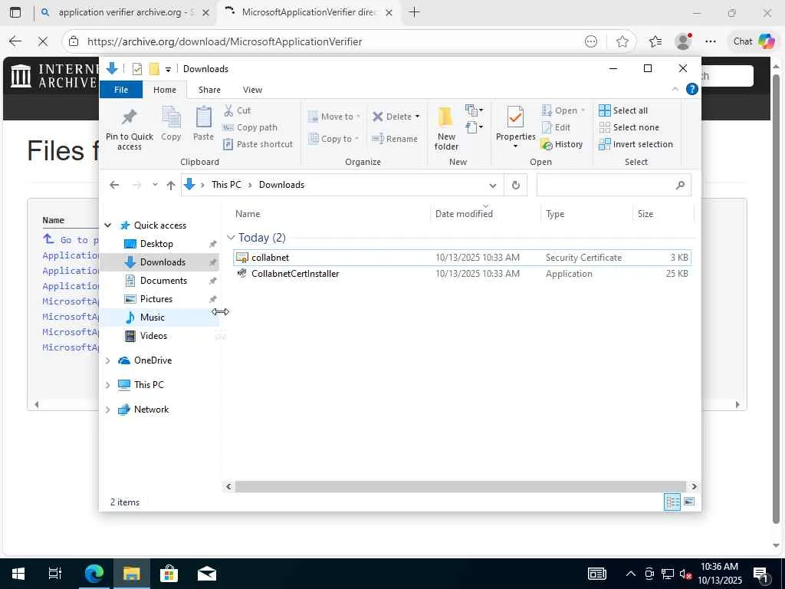Click the Paste ribbon icon

[x=203, y=123]
